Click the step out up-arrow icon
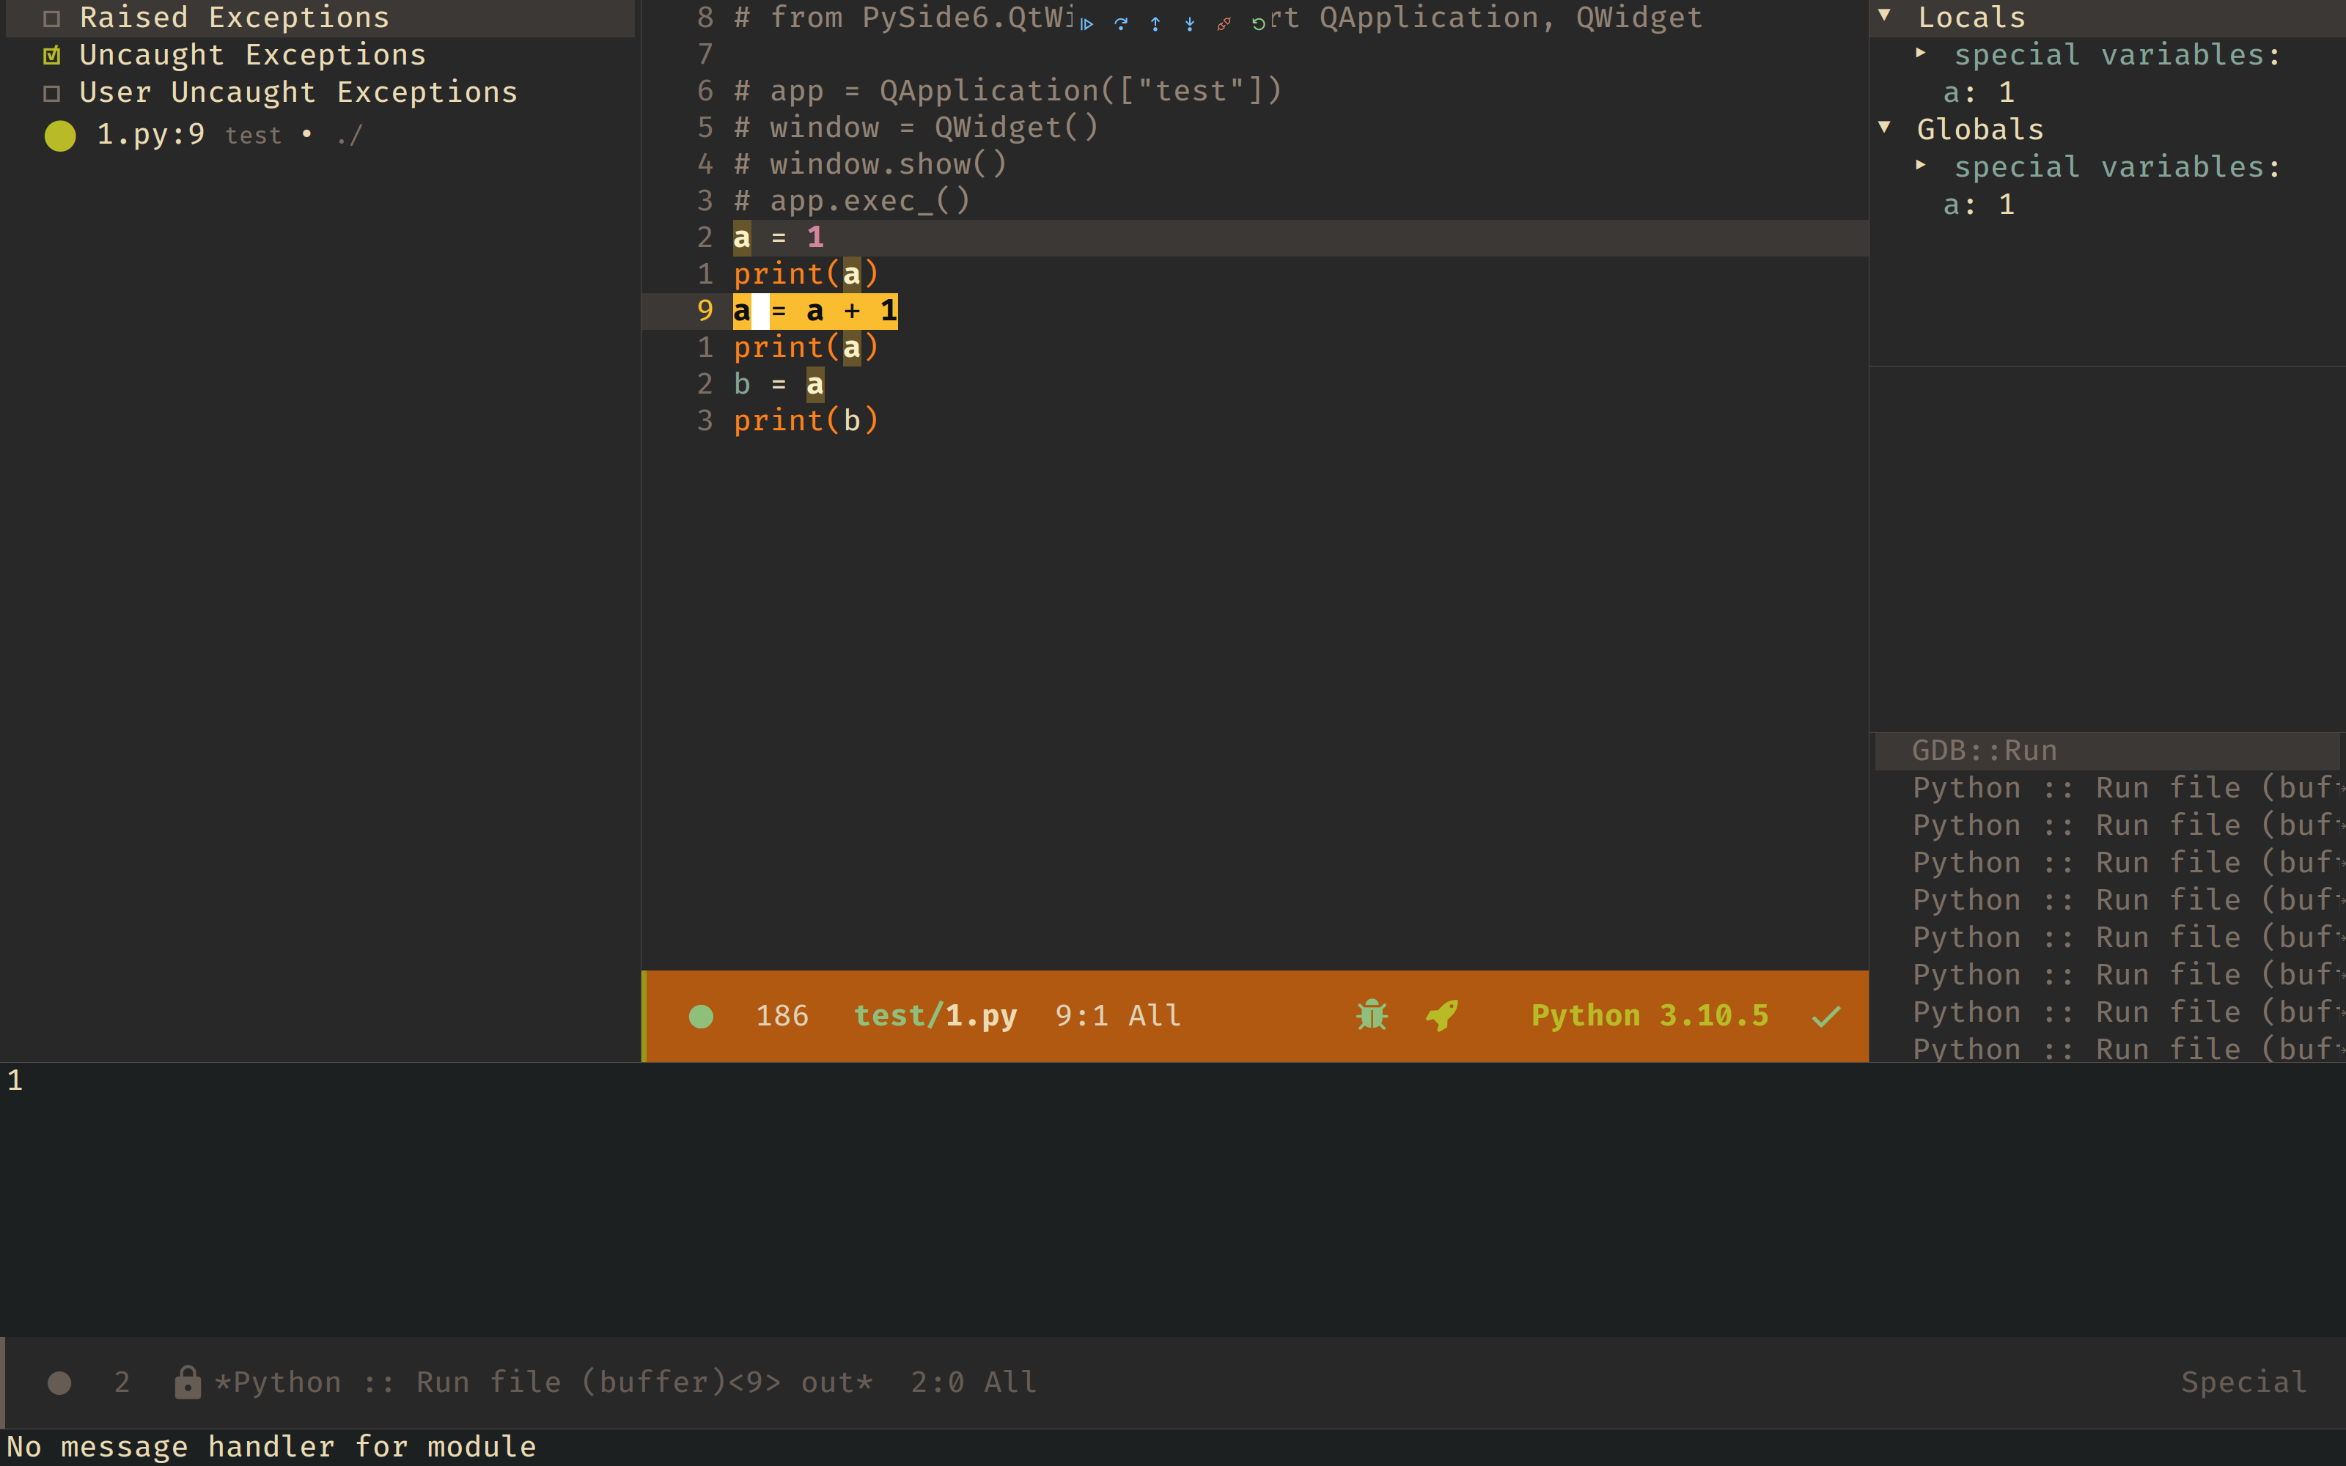The width and height of the screenshot is (2346, 1466). pyautogui.click(x=1155, y=24)
